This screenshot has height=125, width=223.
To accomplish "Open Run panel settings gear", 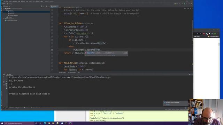I will (190, 74).
